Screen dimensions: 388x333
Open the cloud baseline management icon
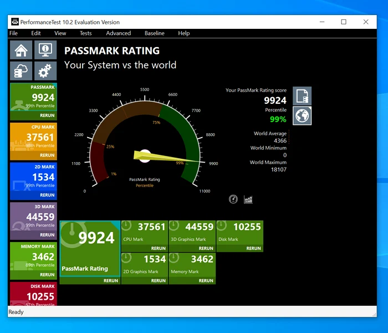point(21,71)
